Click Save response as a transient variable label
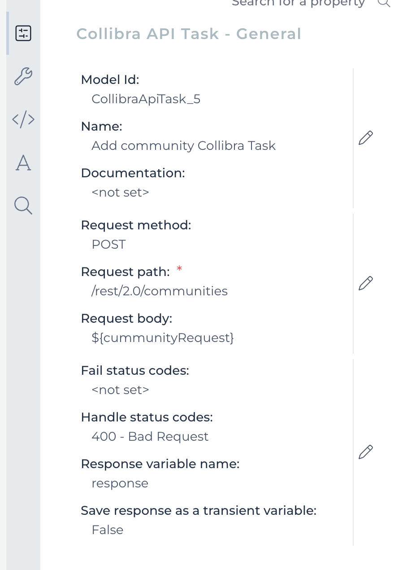 click(x=199, y=511)
